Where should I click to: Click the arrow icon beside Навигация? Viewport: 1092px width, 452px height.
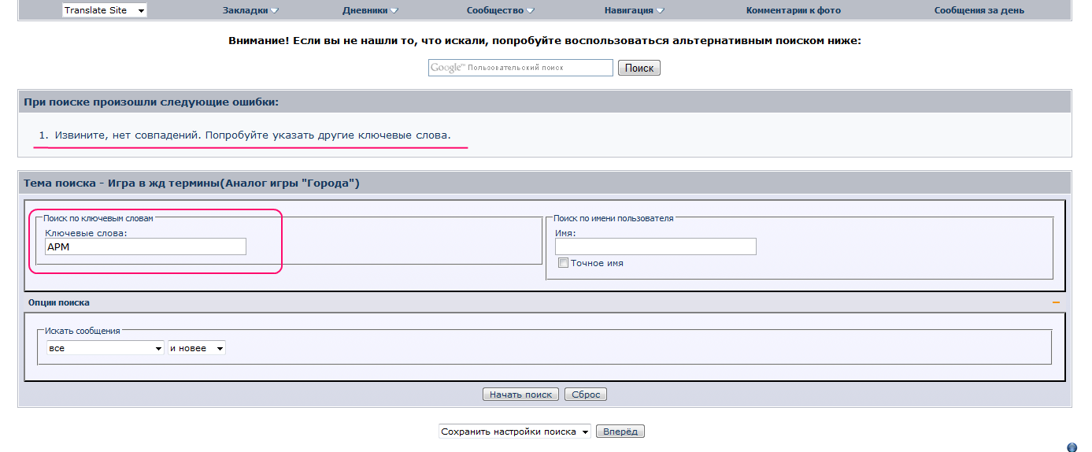660,11
